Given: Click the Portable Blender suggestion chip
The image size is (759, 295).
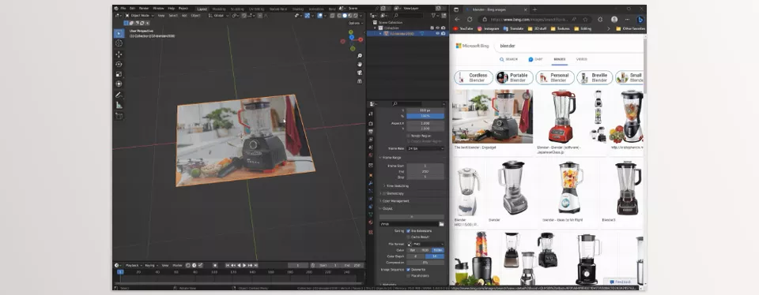Looking at the screenshot, I should tap(514, 78).
